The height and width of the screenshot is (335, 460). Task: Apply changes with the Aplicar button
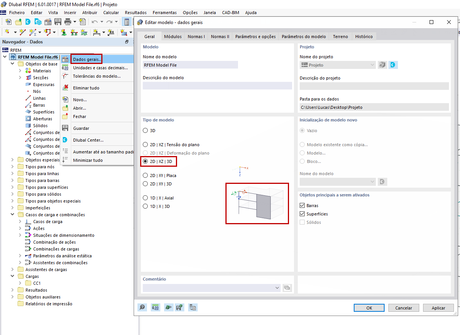438,308
